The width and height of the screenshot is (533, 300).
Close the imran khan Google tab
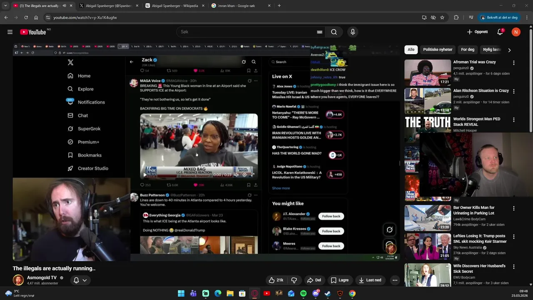269,6
